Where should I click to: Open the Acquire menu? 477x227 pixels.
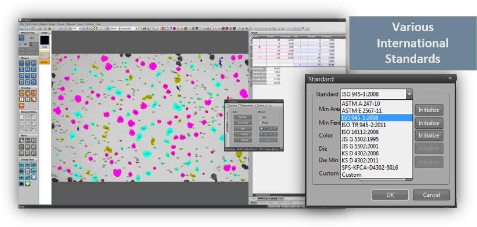[43, 24]
